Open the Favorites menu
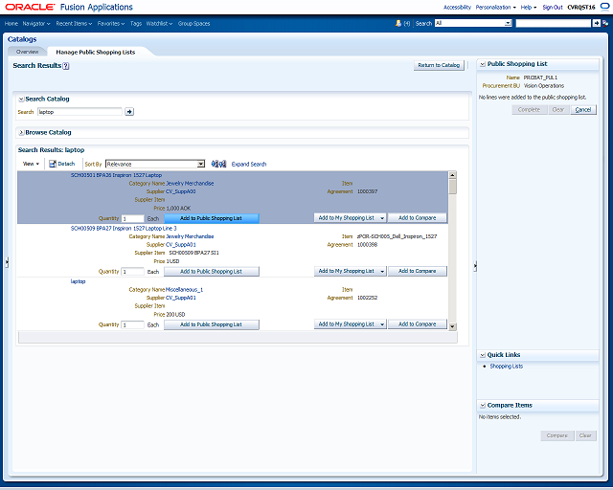The width and height of the screenshot is (613, 490). click(111, 23)
